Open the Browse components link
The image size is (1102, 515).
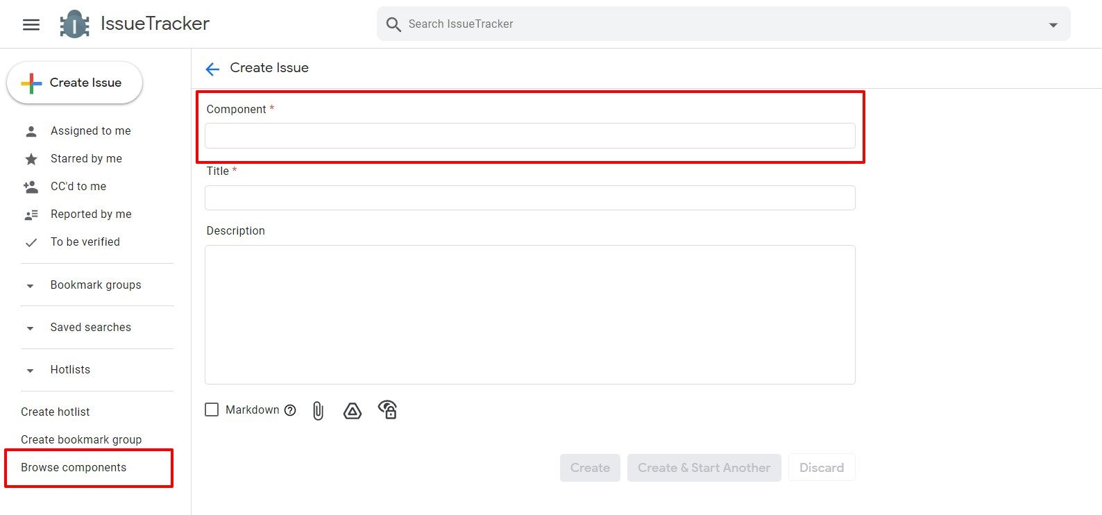pyautogui.click(x=74, y=468)
